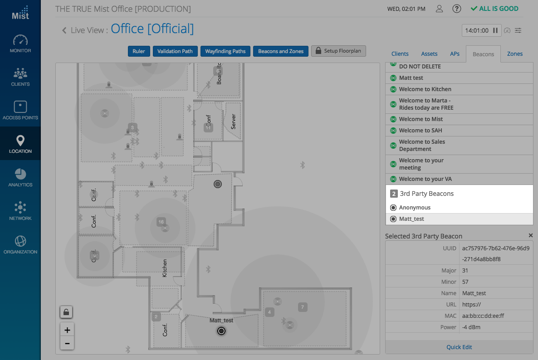Select Matt_test in 3rd party list
The image size is (538, 360).
tap(459, 219)
